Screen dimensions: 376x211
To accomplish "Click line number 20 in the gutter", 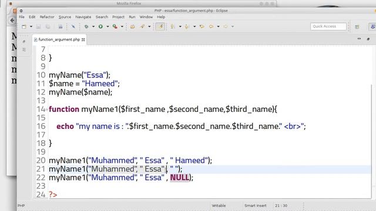I will click(41, 160).
